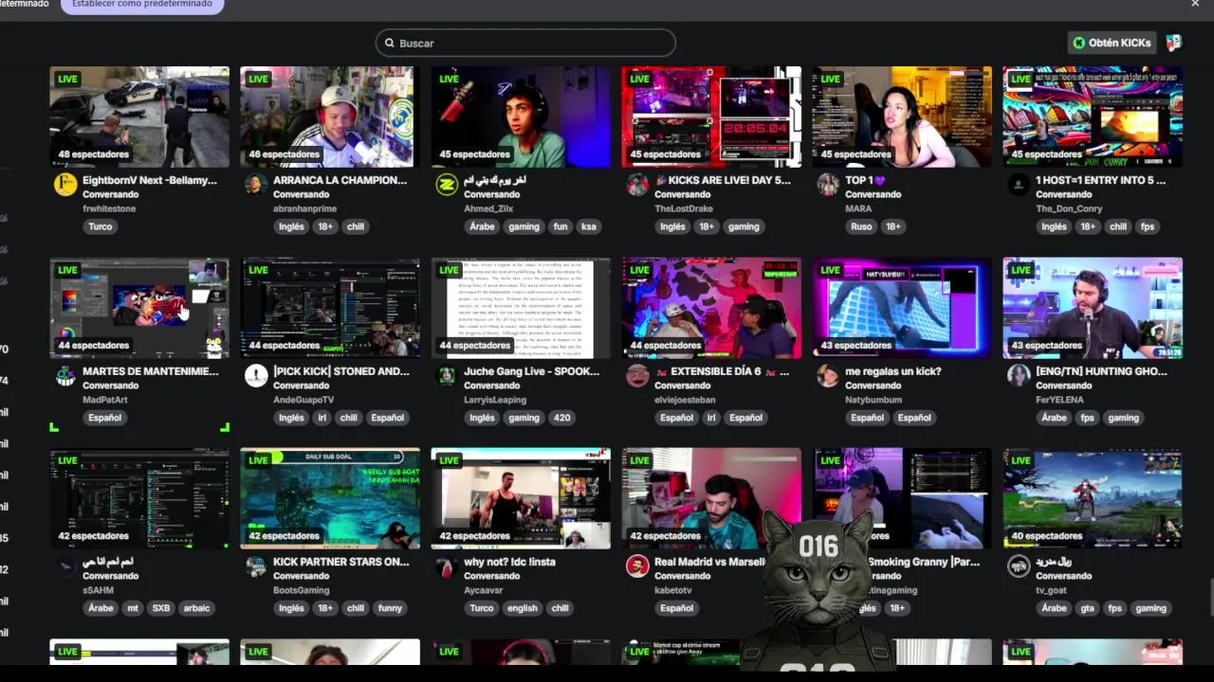Select SXB tag under sSAHM

tap(161, 608)
